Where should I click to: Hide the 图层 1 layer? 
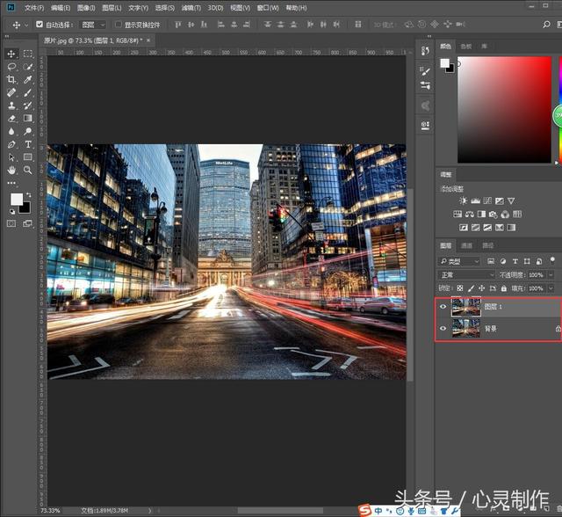tap(443, 307)
